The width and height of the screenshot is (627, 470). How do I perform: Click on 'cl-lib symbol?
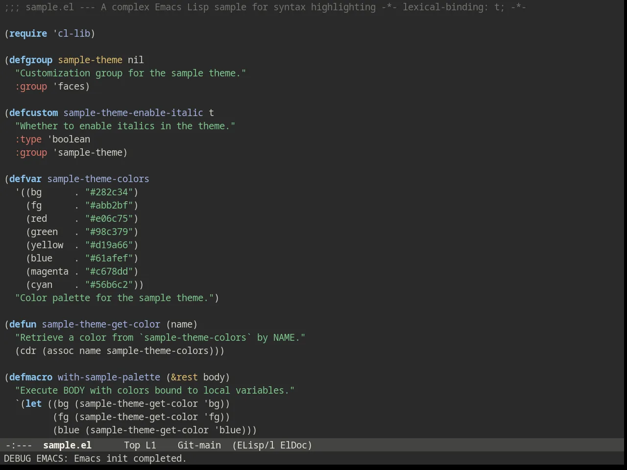72,33
